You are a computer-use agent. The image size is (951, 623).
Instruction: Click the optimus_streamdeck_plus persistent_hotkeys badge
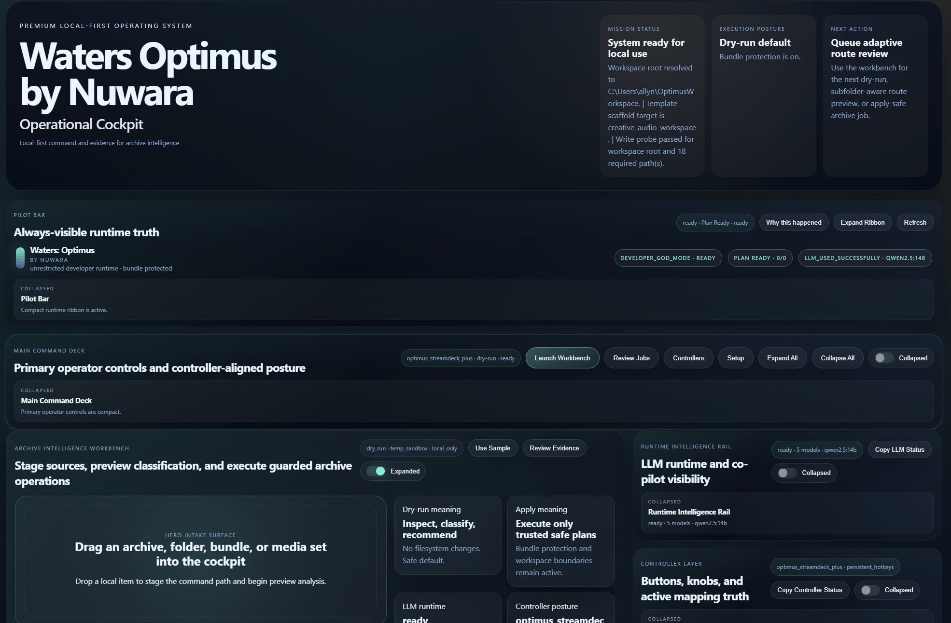[x=835, y=567]
